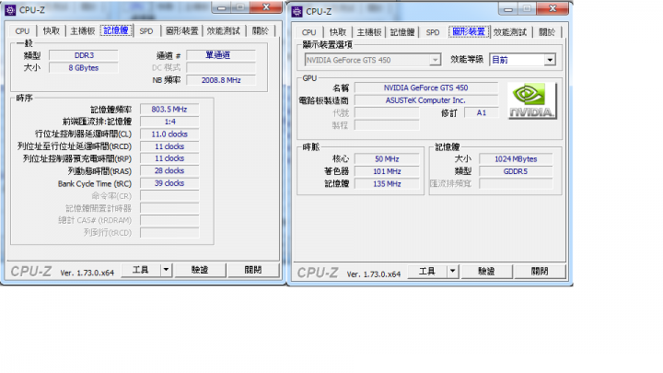Click the empty 命令率(CR) field
This screenshot has height=373, width=663.
[x=169, y=196]
